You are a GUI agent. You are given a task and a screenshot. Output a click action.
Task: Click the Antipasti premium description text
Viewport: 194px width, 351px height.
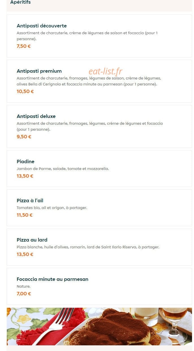coord(89,81)
